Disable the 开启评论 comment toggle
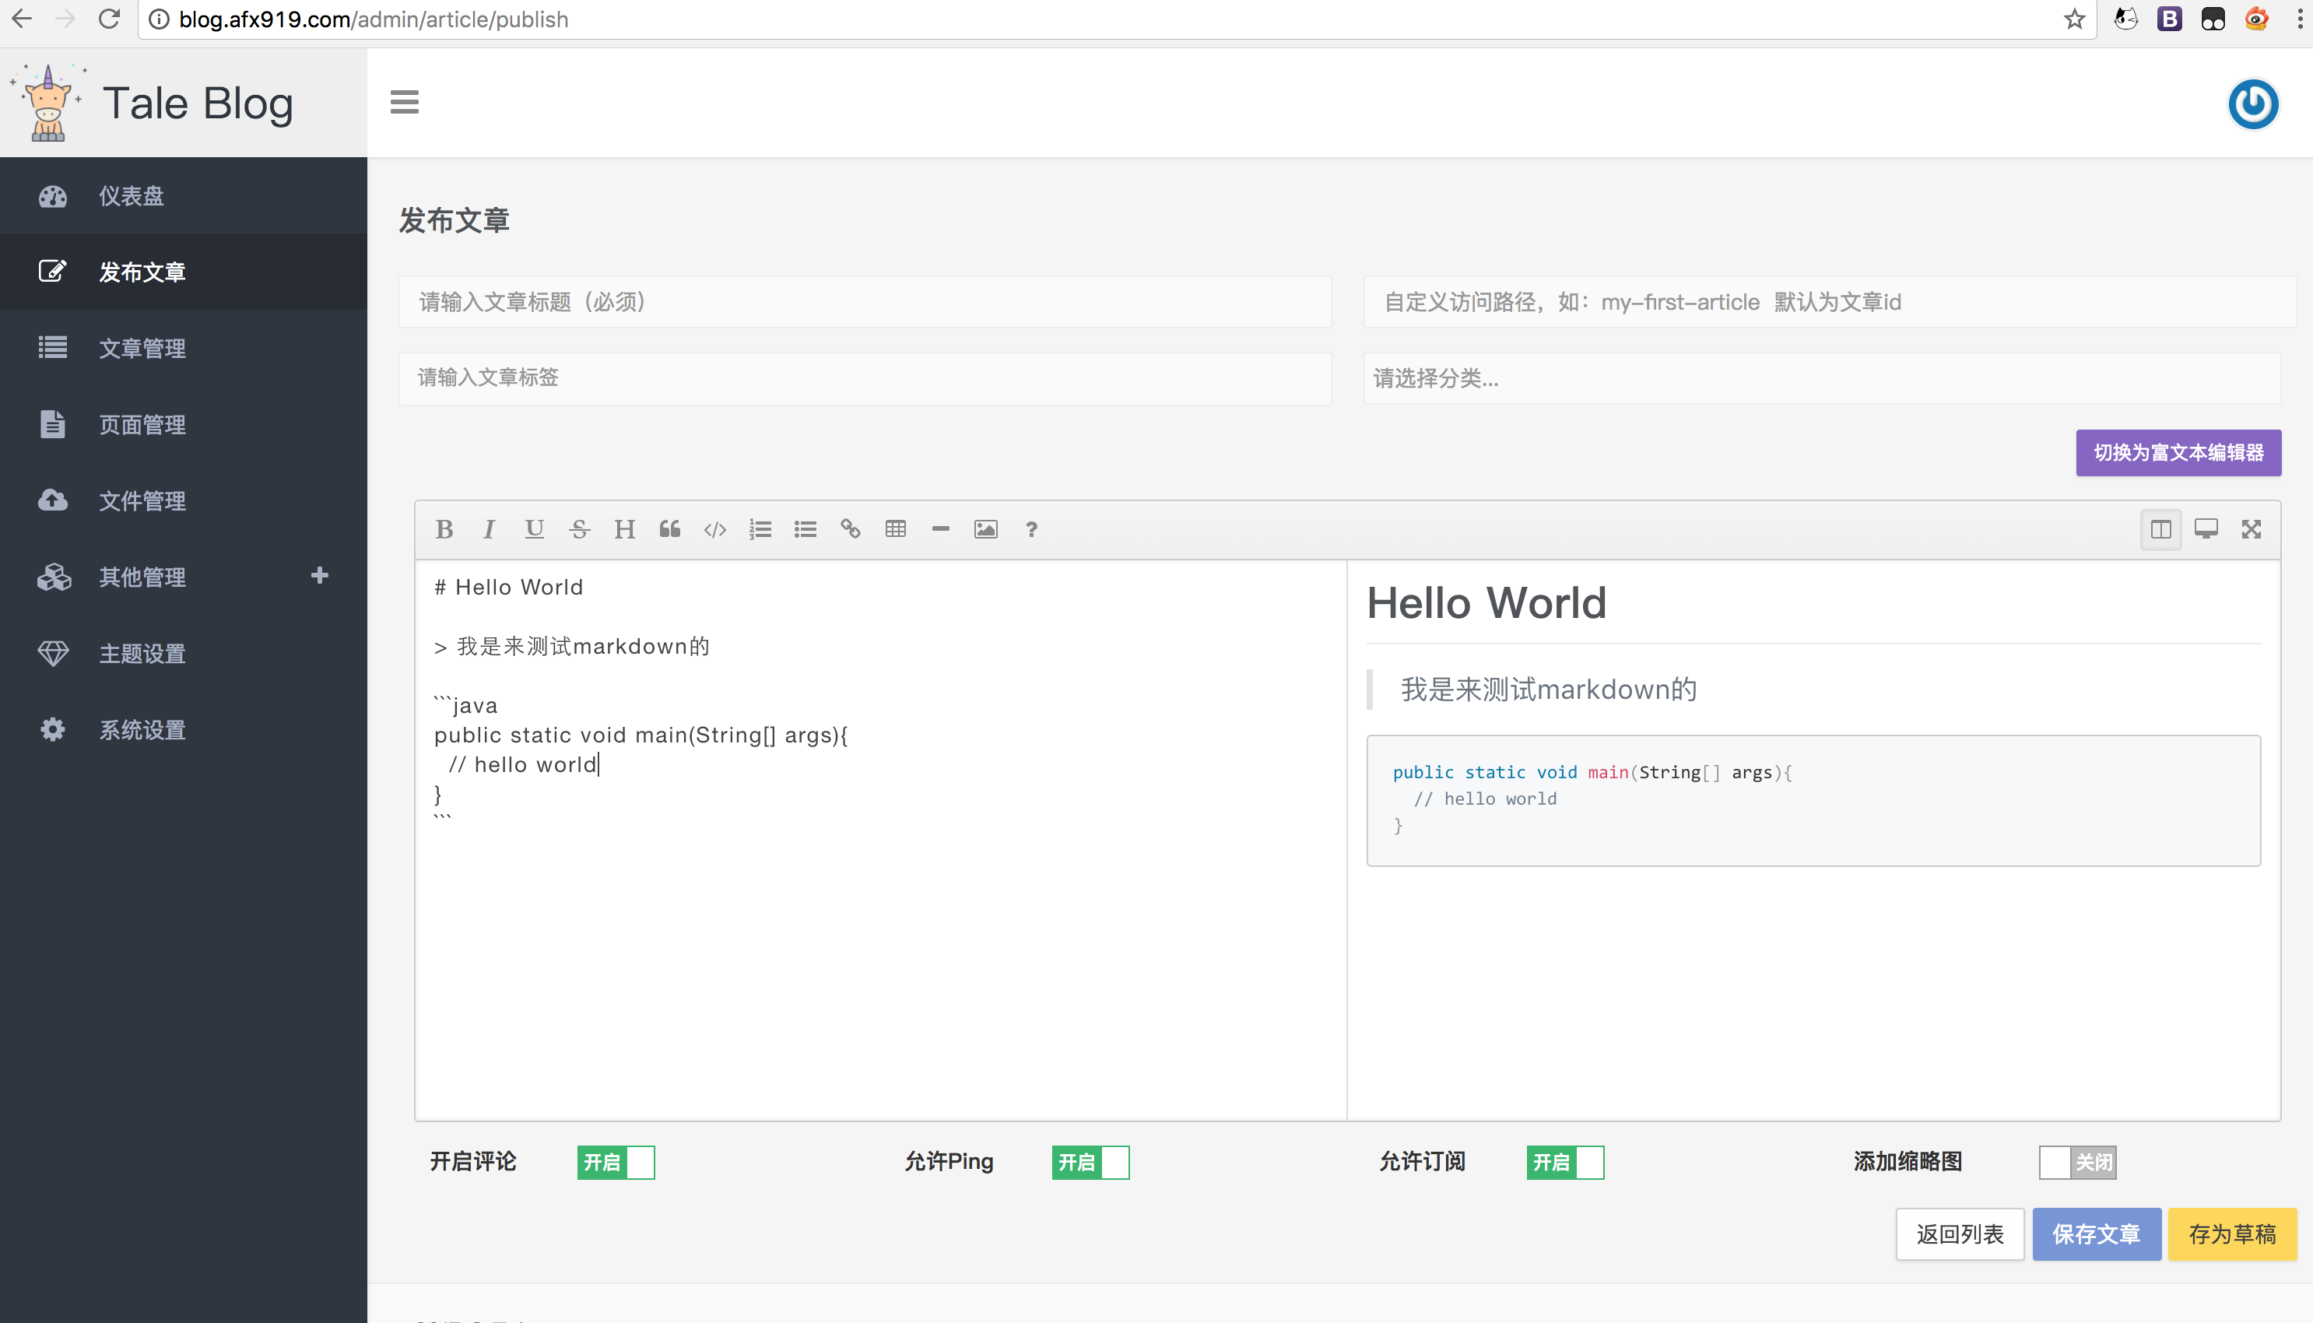 (616, 1162)
